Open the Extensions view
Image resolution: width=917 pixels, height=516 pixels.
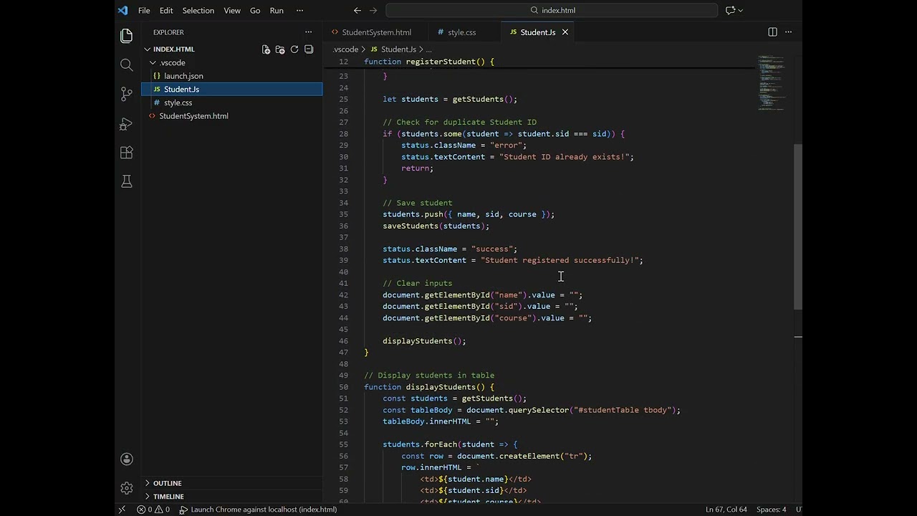point(127,153)
